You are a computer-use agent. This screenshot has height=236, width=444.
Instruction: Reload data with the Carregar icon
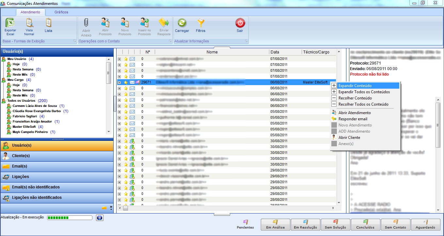click(182, 23)
